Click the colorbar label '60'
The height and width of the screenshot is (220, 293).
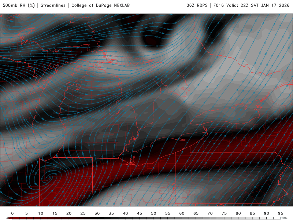tap(182, 213)
